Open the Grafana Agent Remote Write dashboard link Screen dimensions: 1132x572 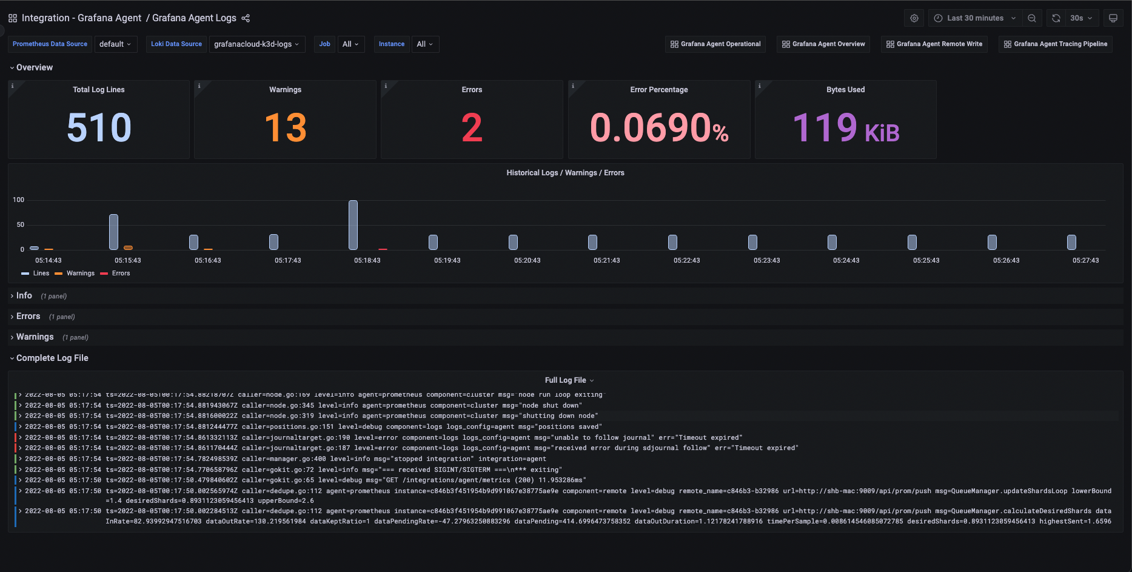934,44
